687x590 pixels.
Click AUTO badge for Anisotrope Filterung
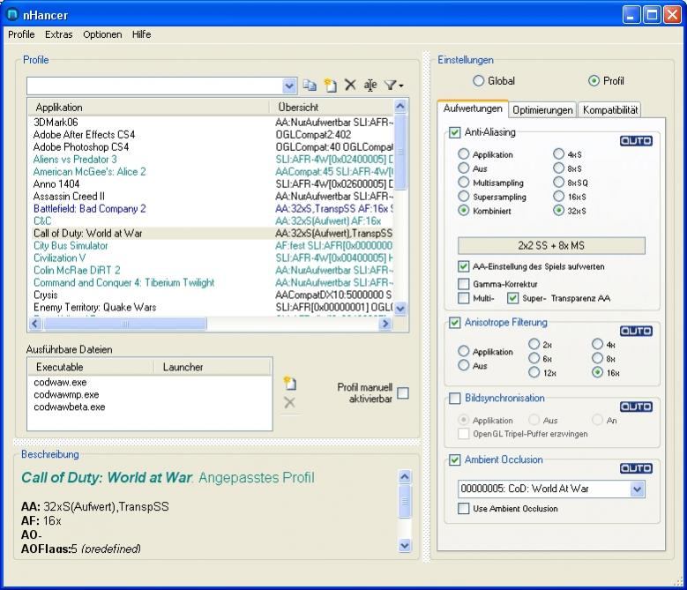[x=636, y=331]
